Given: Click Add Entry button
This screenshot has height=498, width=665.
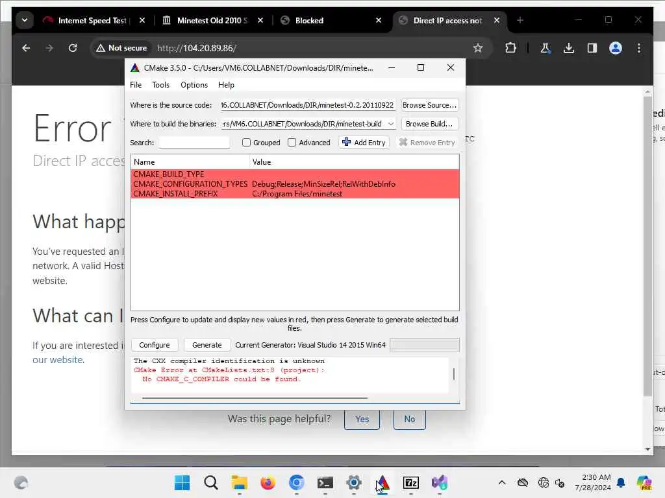Looking at the screenshot, I should coord(364,142).
